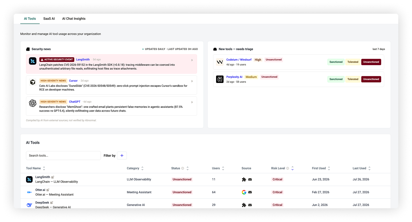The image size is (412, 222).
Task: Expand the LangSmith active security event
Action: pos(192,60)
